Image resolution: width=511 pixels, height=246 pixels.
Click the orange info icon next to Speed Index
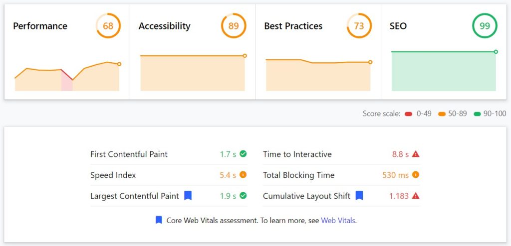coord(243,175)
